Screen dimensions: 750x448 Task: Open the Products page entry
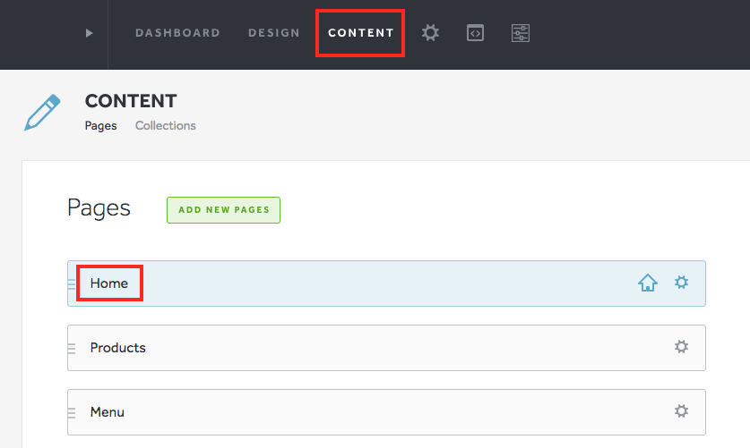117,348
